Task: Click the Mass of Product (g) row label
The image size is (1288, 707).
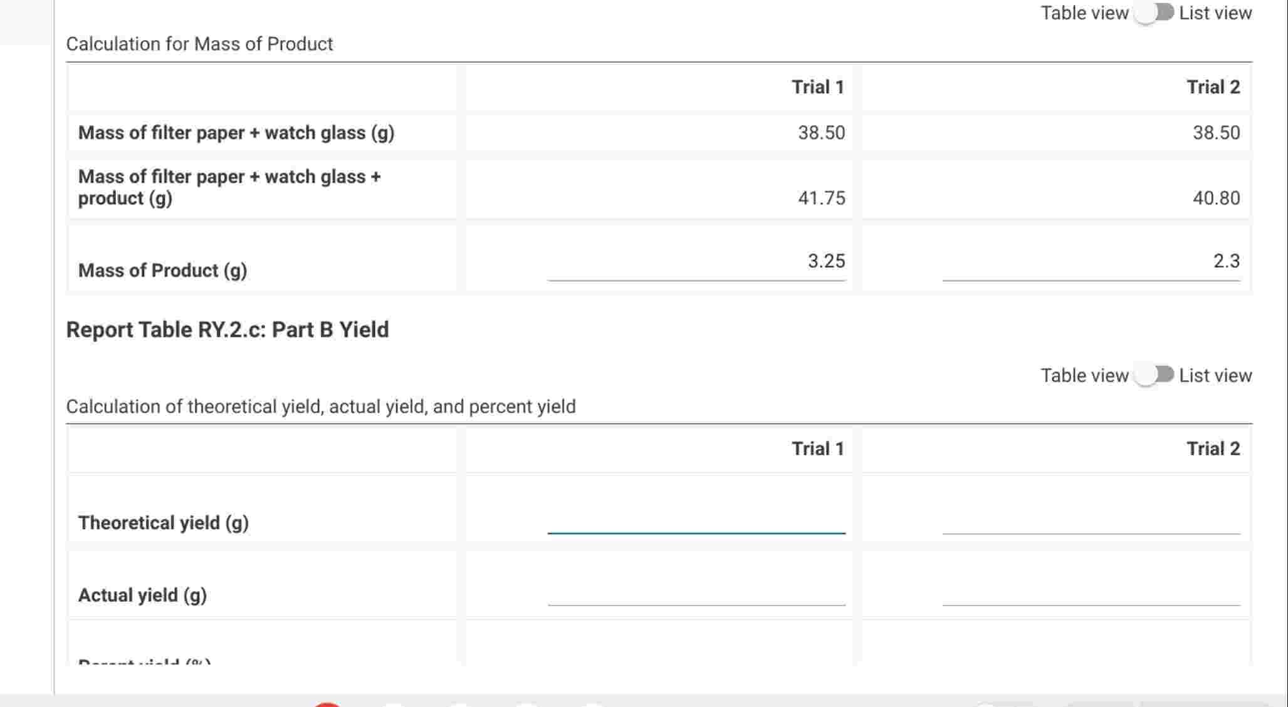Action: pos(162,270)
